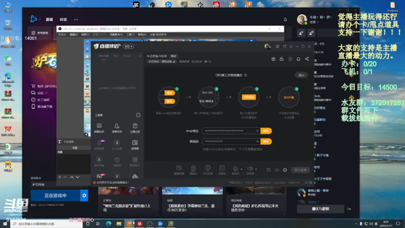The width and height of the screenshot is (405, 228).
Task: Open the 文件 menu in OBS
Action: pyautogui.click(x=62, y=34)
